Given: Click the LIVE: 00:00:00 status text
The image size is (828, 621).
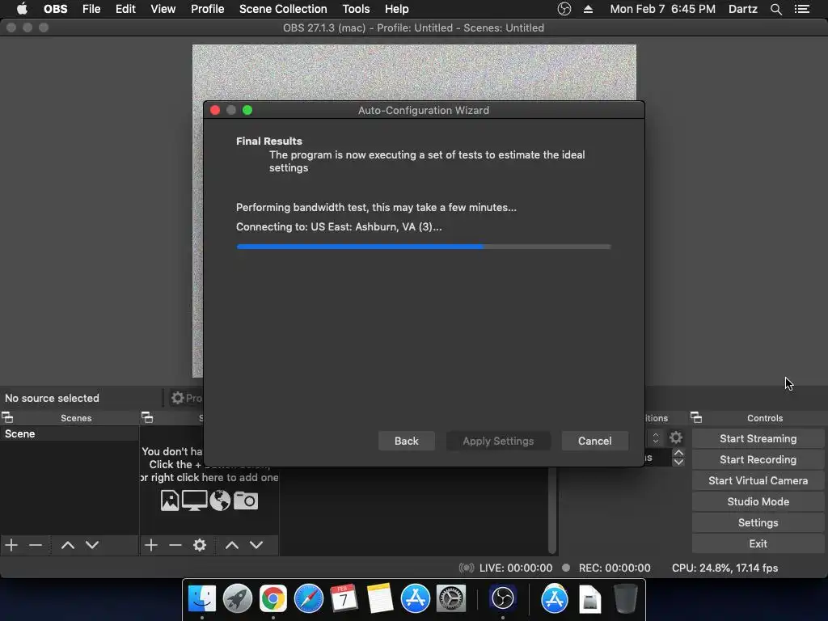Looking at the screenshot, I should (x=515, y=568).
